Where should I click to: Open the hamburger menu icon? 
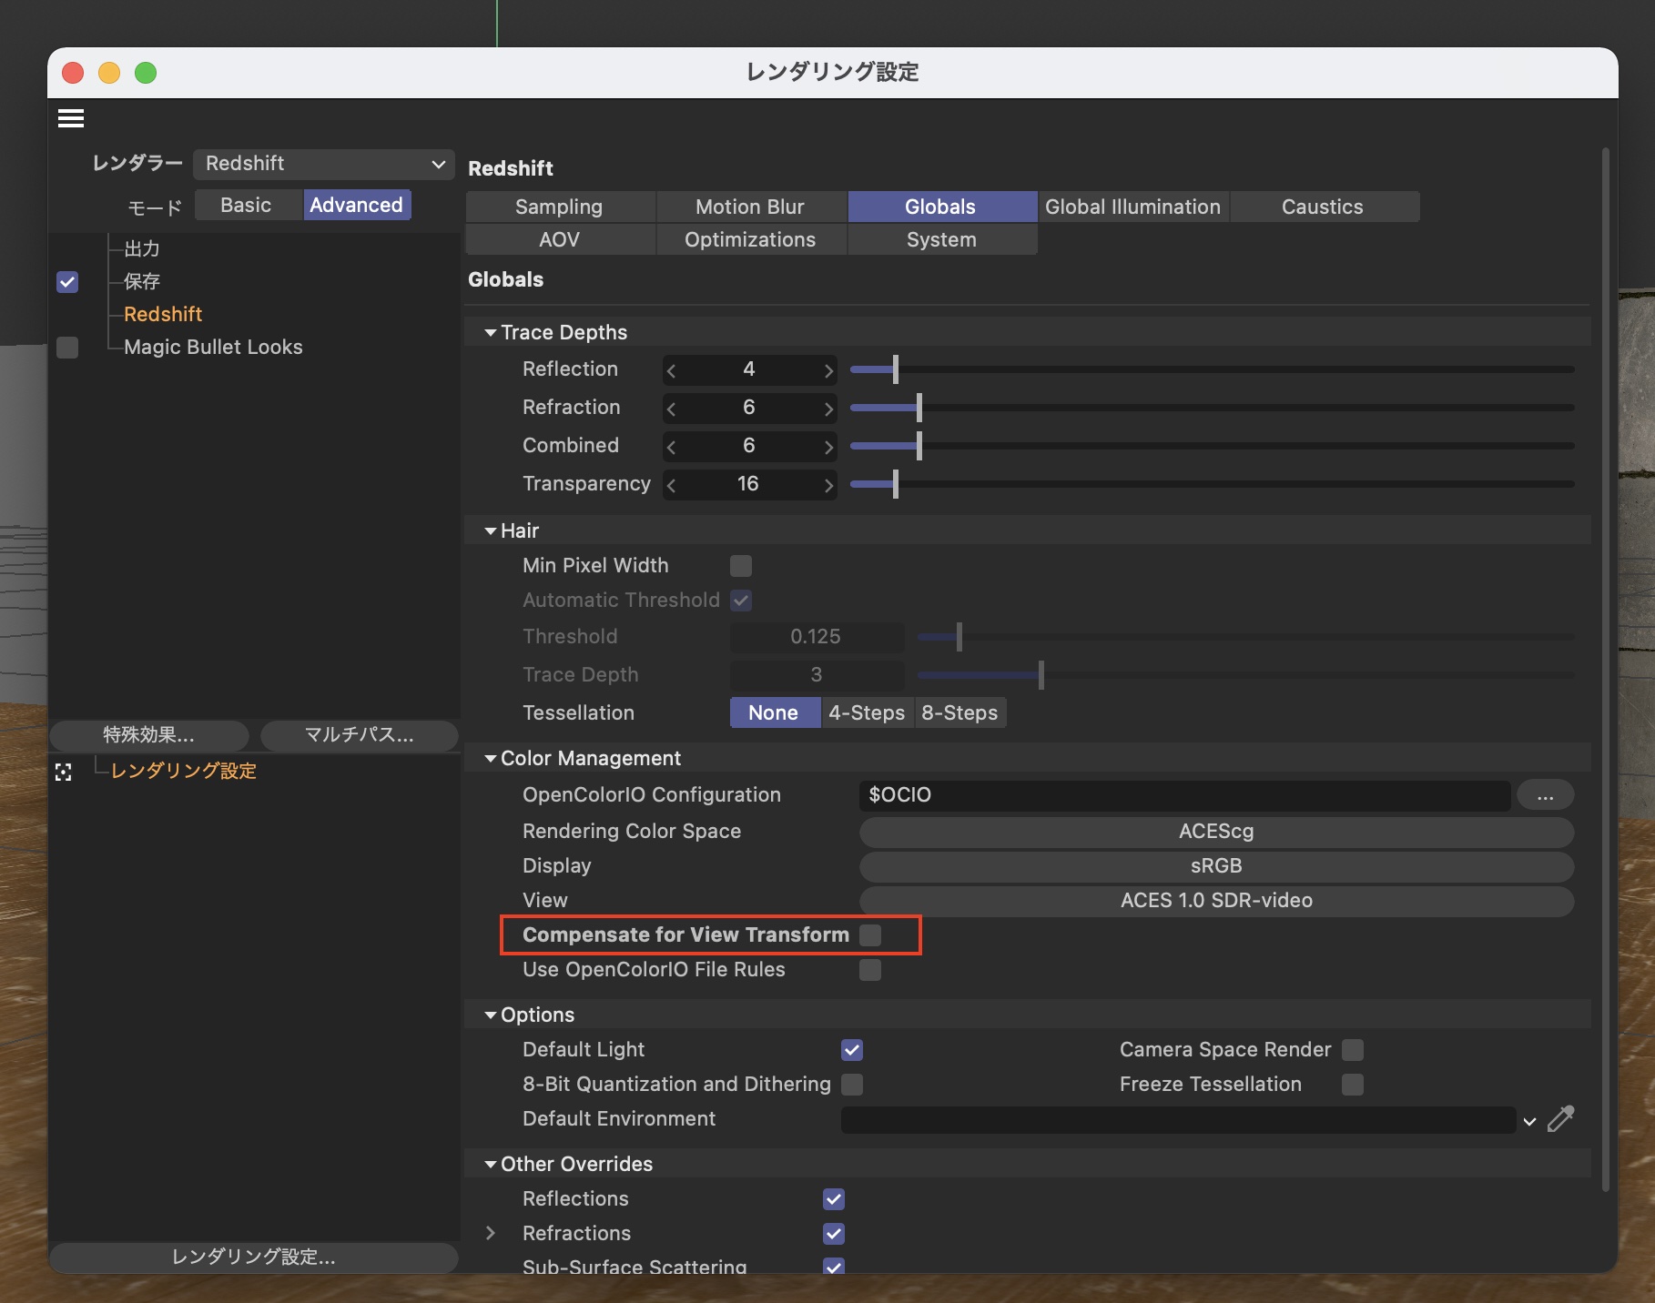(x=71, y=118)
